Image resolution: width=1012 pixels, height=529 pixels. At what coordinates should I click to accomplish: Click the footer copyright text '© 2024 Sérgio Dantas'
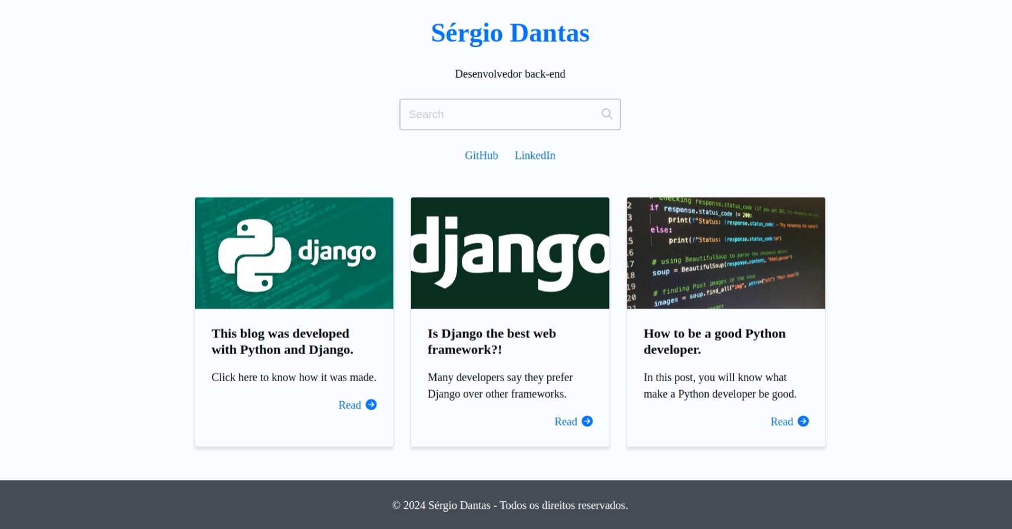pos(441,505)
